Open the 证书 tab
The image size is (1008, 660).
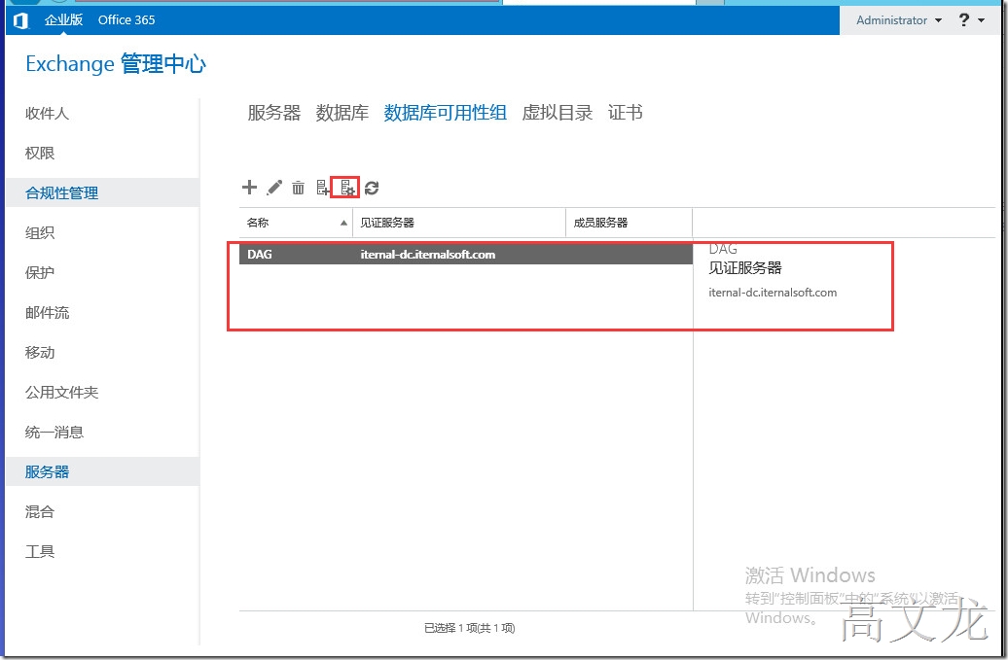tap(625, 113)
